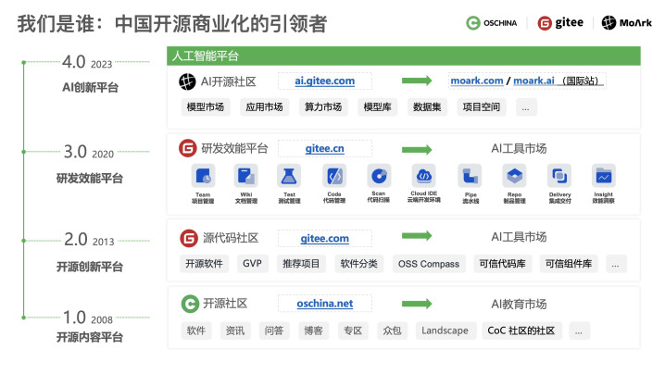665x374 pixels.
Task: Click the 开源创新平台 timeline label
Action: [90, 267]
